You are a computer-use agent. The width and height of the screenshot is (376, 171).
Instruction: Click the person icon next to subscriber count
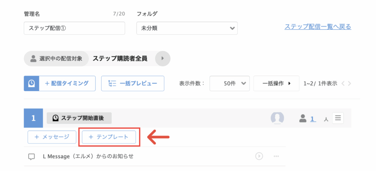[303, 118]
